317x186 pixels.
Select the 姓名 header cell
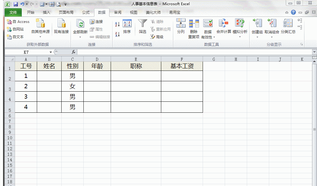click(49, 66)
